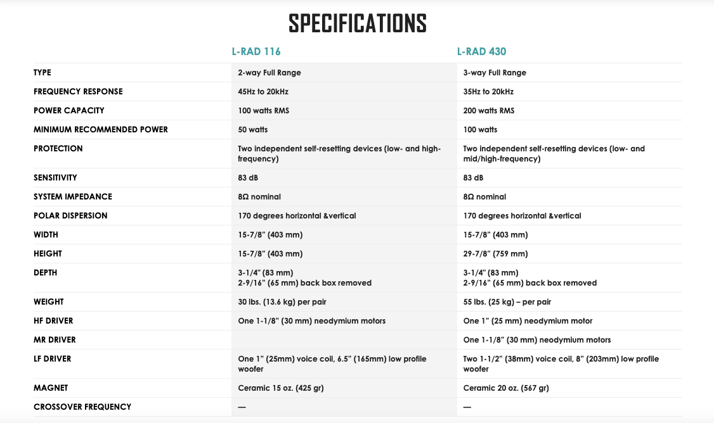Select the FREQUENCY RESPONSE row label
This screenshot has width=714, height=423.
tap(78, 92)
